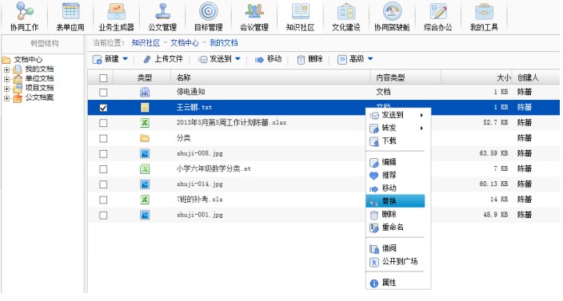Check the box for shuji-014.jpg
The height and width of the screenshot is (301, 563).
point(103,184)
